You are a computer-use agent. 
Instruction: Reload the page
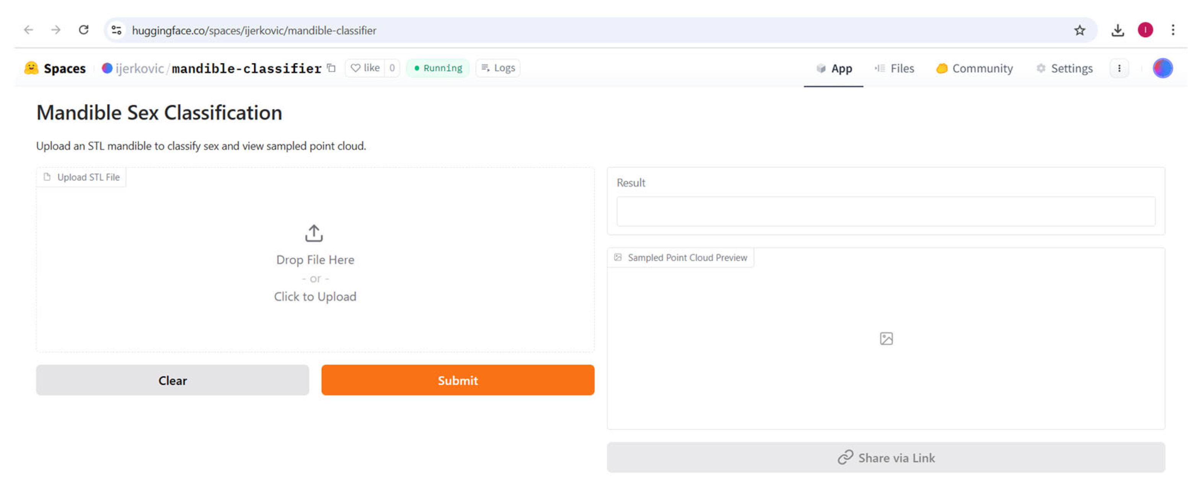pyautogui.click(x=84, y=30)
